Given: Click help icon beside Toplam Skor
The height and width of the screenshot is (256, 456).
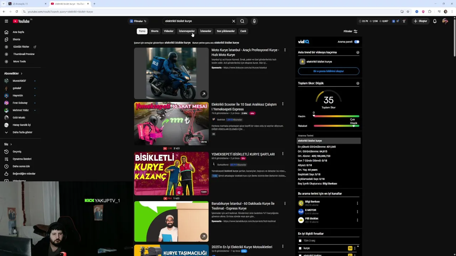Looking at the screenshot, I should 358,83.
